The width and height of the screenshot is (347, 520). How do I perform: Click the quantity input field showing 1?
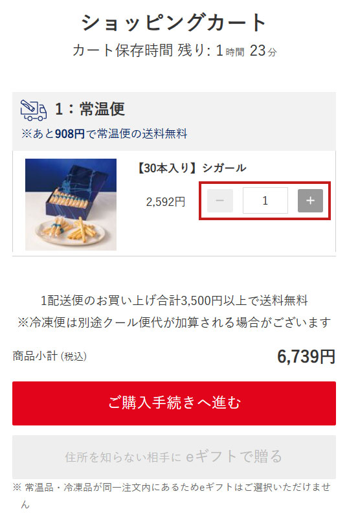265,200
